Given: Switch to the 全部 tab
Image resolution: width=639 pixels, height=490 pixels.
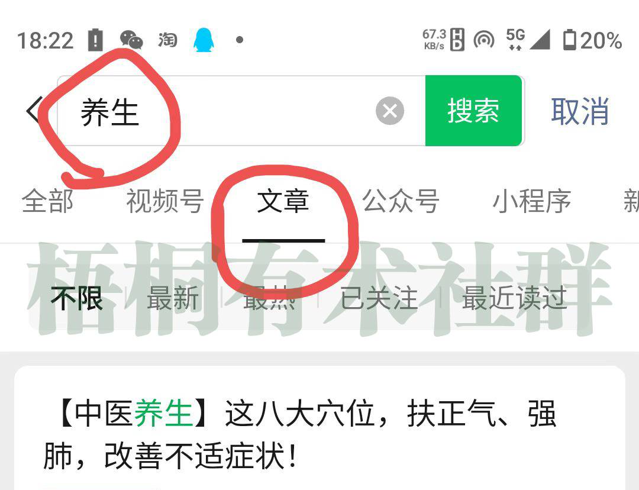Looking at the screenshot, I should [x=47, y=201].
